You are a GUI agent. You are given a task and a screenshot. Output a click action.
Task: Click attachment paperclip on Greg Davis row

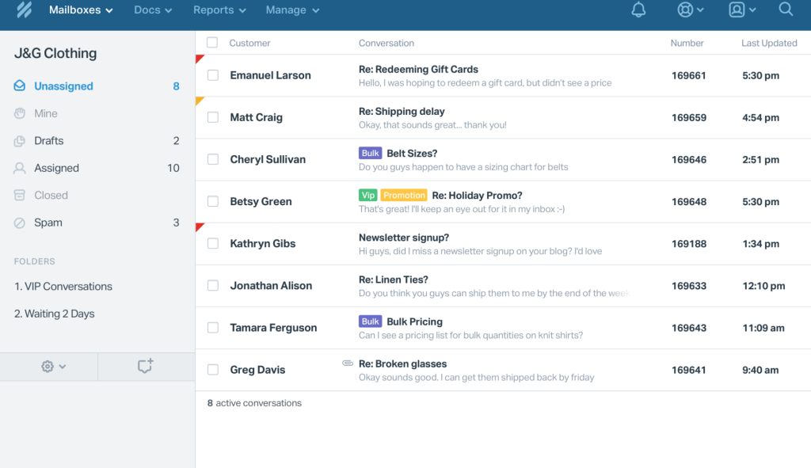pos(348,363)
